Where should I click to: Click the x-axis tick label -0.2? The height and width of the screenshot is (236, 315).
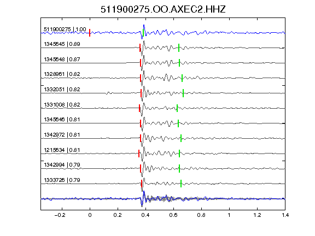[60, 215]
